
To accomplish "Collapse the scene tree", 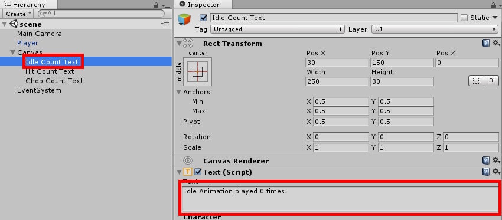I will [5, 24].
